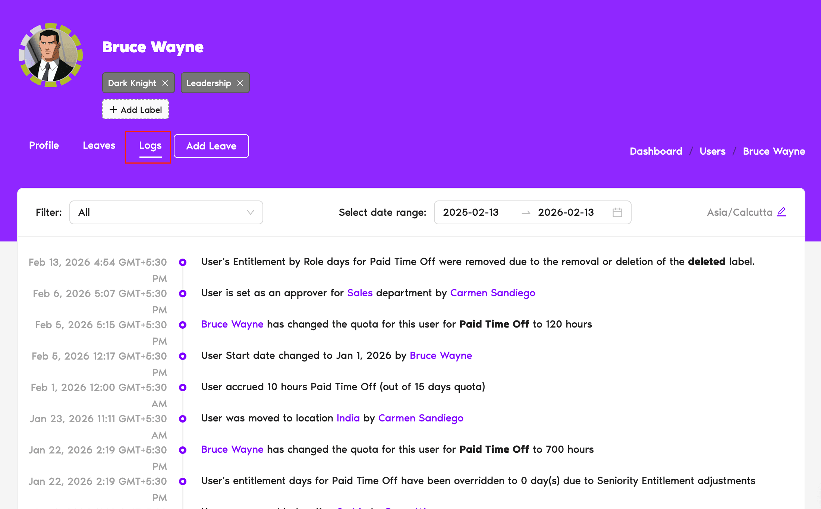The height and width of the screenshot is (509, 821).
Task: Open the All filter combo box
Action: 160,212
